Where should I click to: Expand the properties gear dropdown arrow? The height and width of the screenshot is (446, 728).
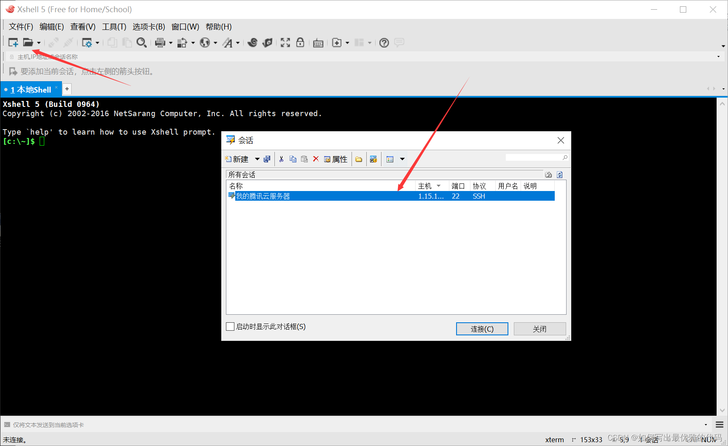point(97,43)
